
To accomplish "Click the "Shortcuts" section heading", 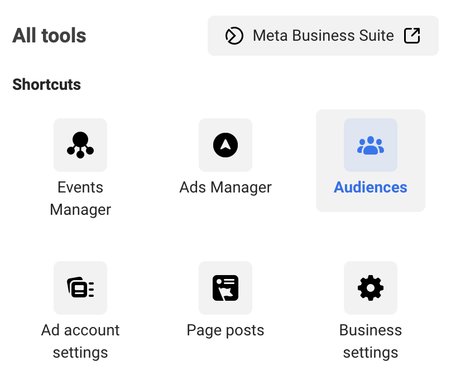I will 46,85.
